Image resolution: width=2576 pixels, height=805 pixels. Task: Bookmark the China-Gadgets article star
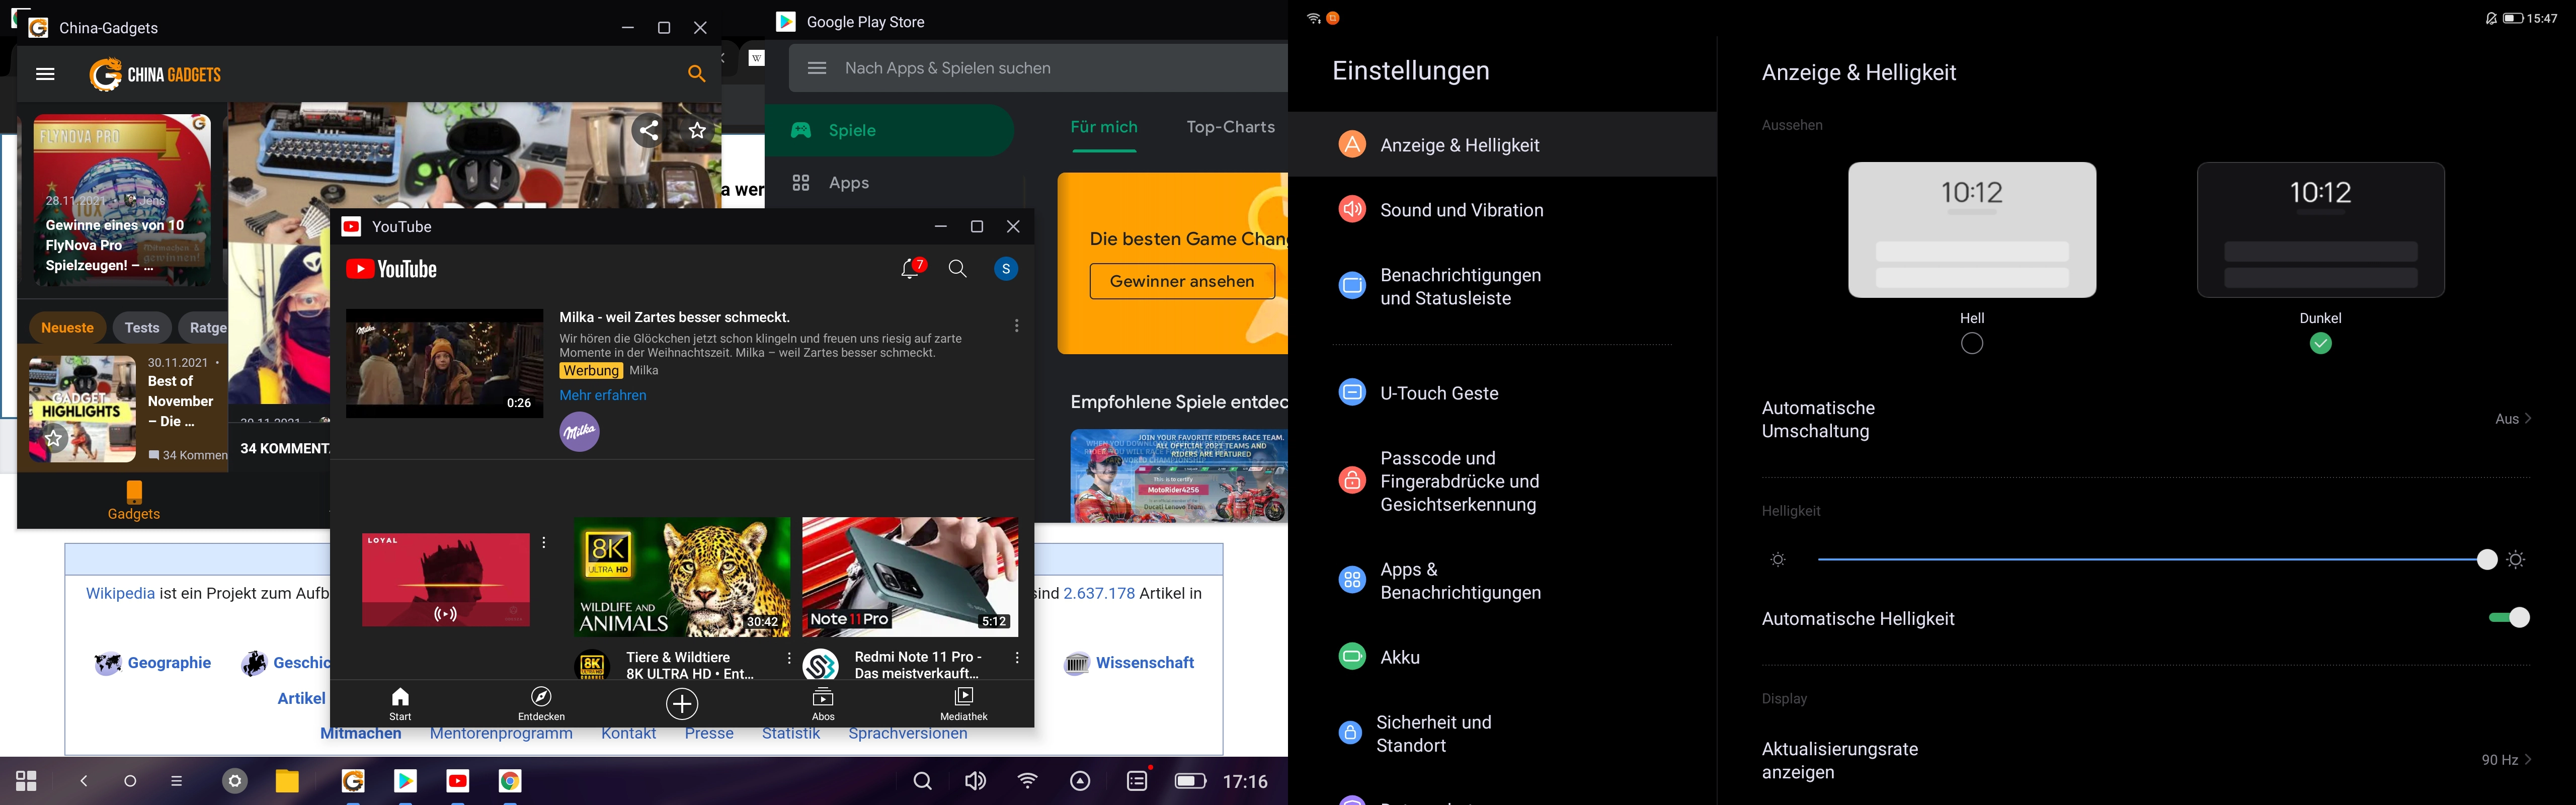[x=697, y=130]
